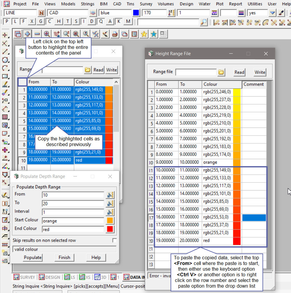Open folder browser in Height Range File
This screenshot has width=291, height=293.
click(x=221, y=72)
